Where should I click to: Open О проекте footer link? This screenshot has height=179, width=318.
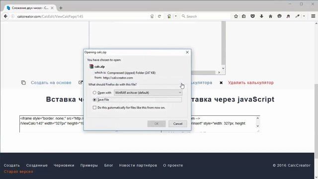(x=173, y=165)
